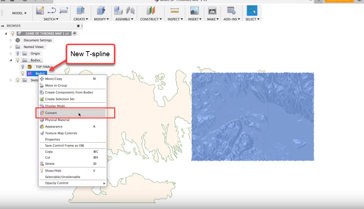Expand the Named Views node

(x=11, y=47)
